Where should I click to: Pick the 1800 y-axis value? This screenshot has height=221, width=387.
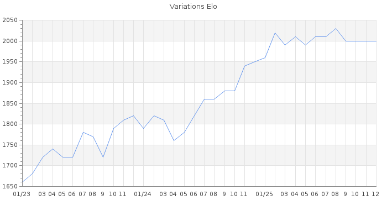coord(10,124)
